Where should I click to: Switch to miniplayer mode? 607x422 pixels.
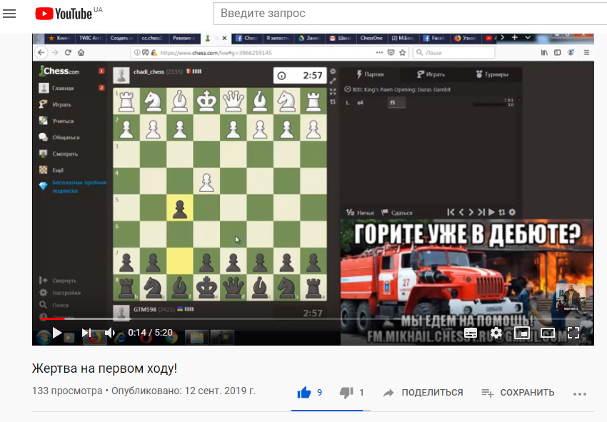522,333
